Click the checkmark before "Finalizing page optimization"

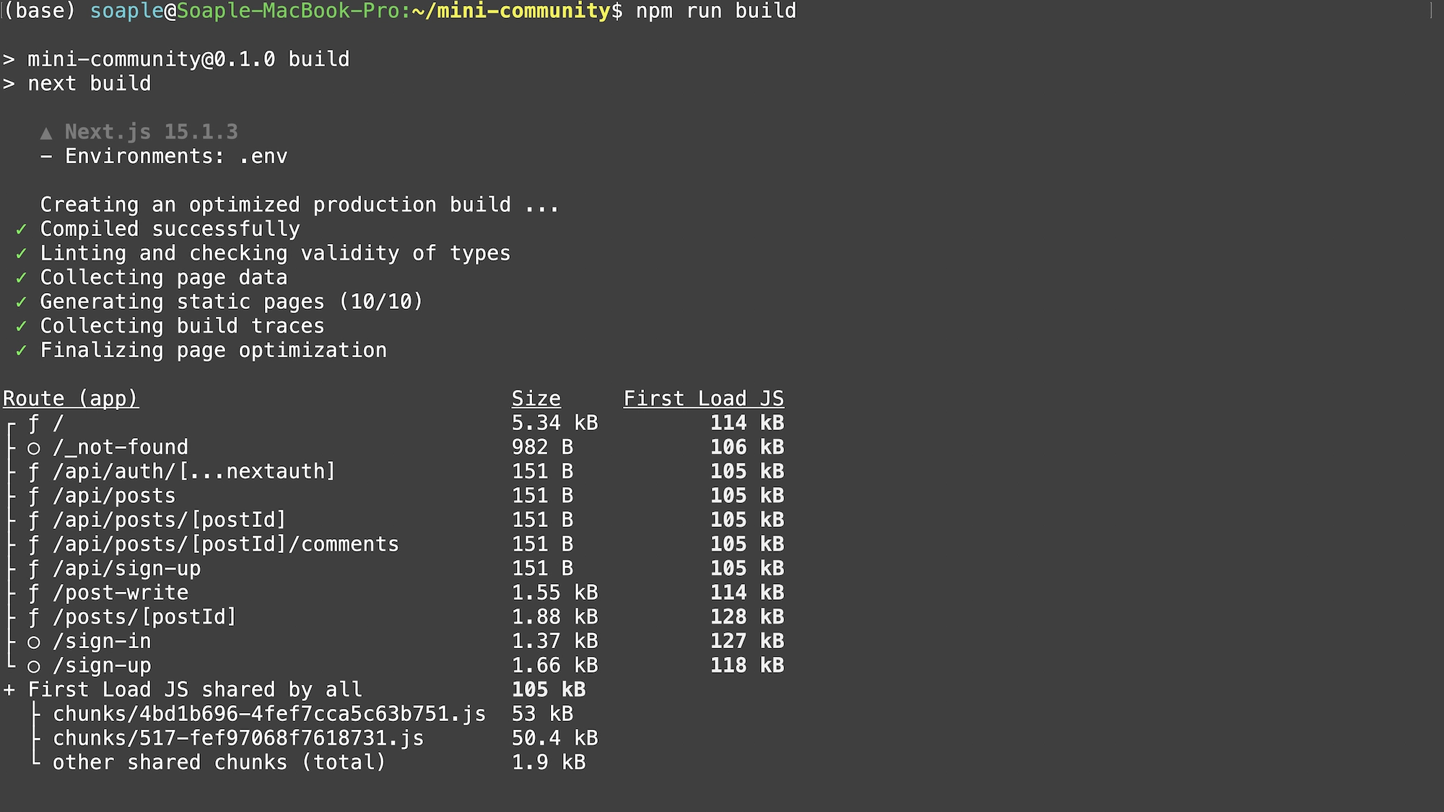click(x=22, y=351)
